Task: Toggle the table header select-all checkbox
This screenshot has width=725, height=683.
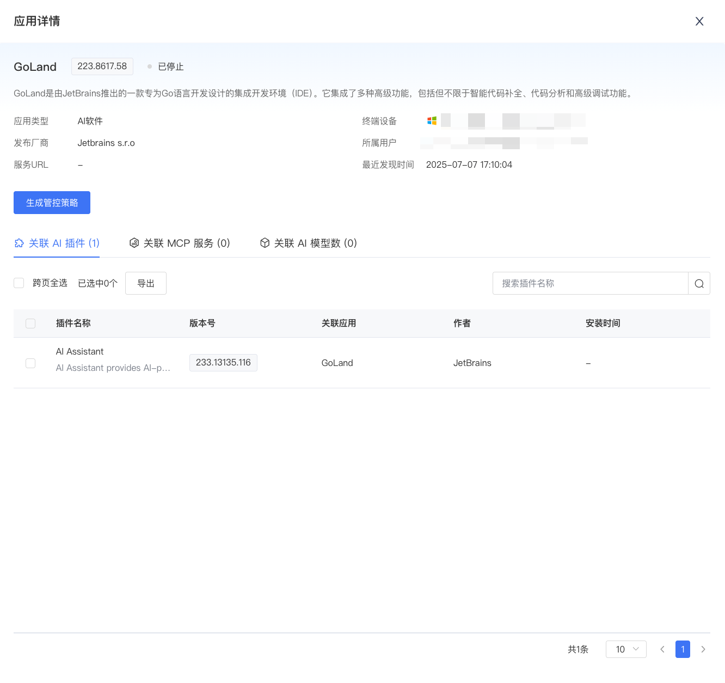Action: (30, 324)
